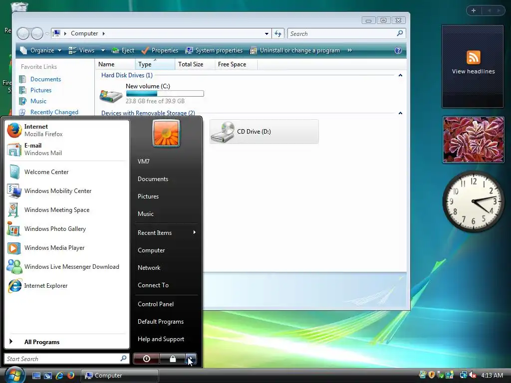Click the Forward navigation button
The height and width of the screenshot is (383, 511).
coord(37,33)
